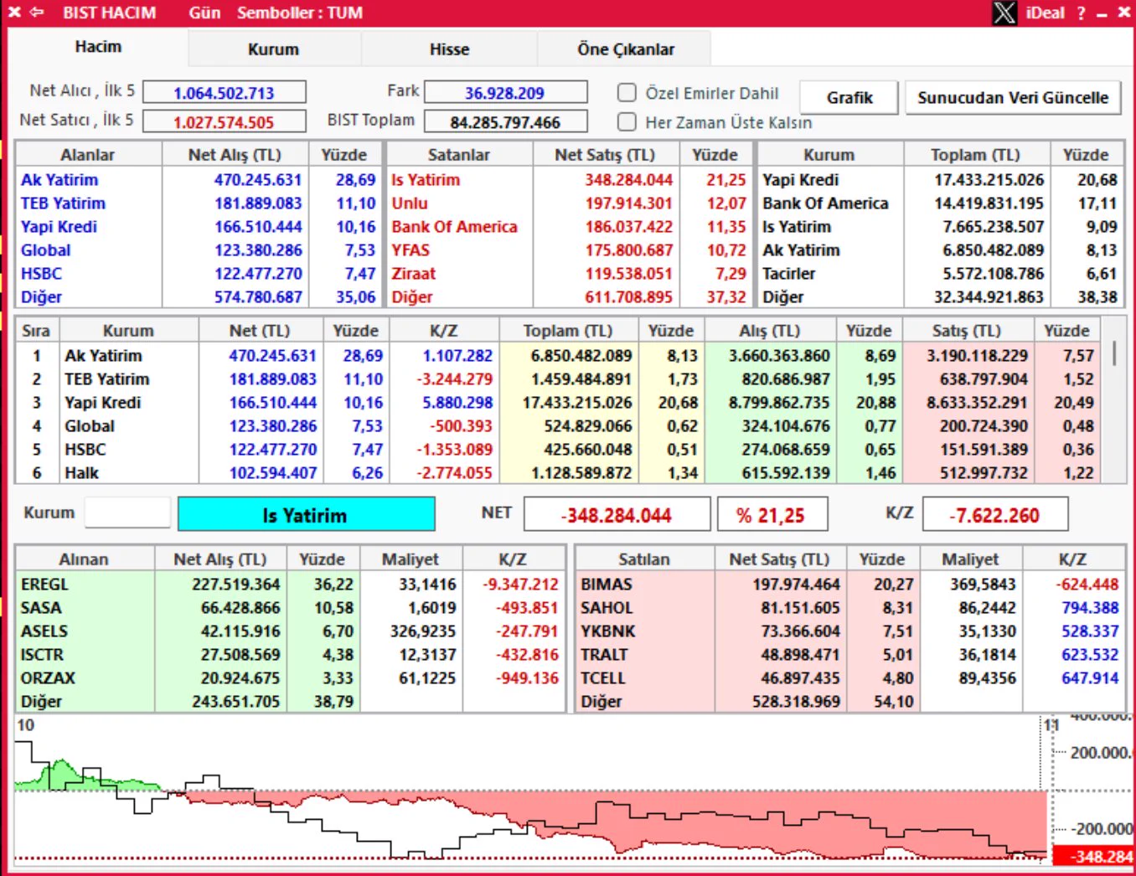The width and height of the screenshot is (1136, 876).
Task: Select TEB Yatirim in the Alanlar list
Action: [x=63, y=204]
